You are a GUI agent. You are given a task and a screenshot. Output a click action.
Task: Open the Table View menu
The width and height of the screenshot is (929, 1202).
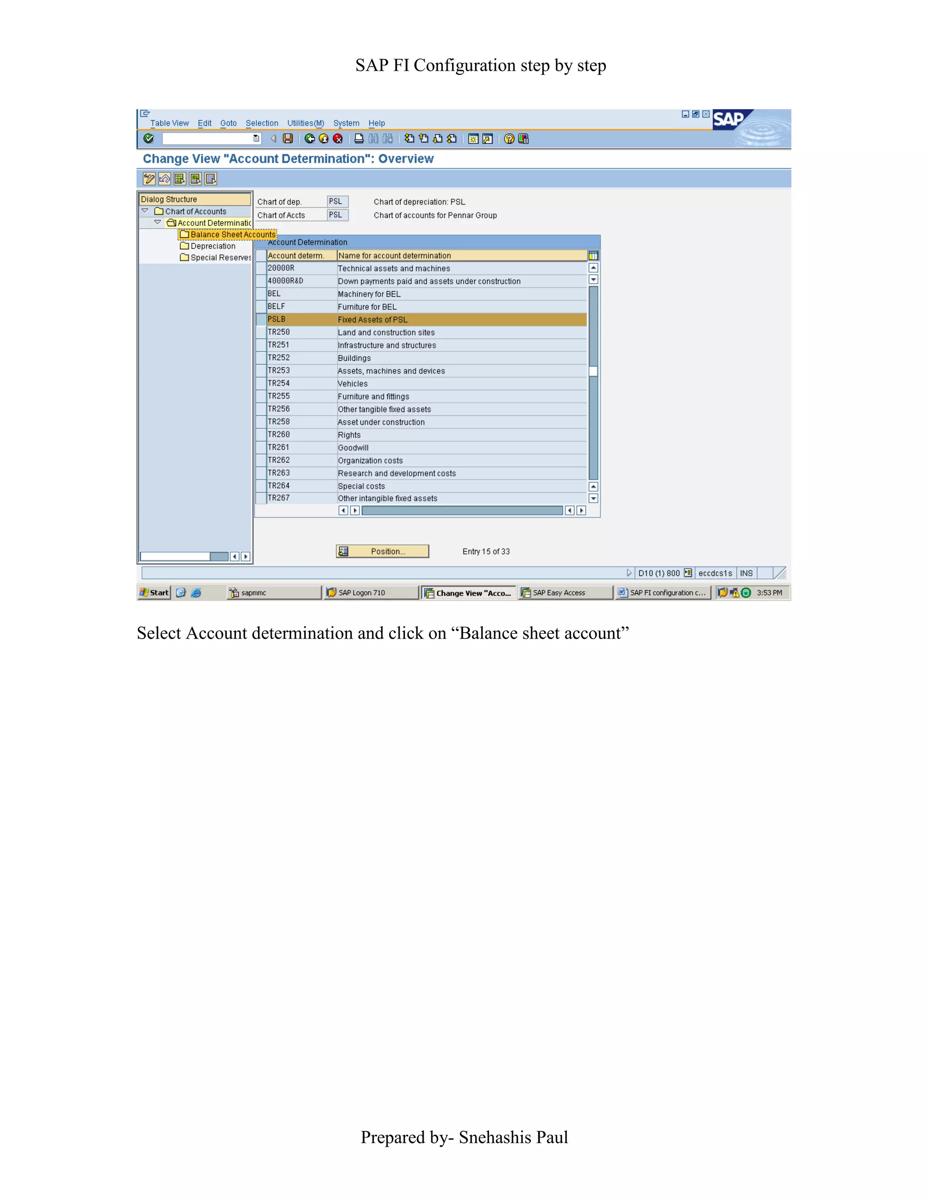[x=170, y=123]
